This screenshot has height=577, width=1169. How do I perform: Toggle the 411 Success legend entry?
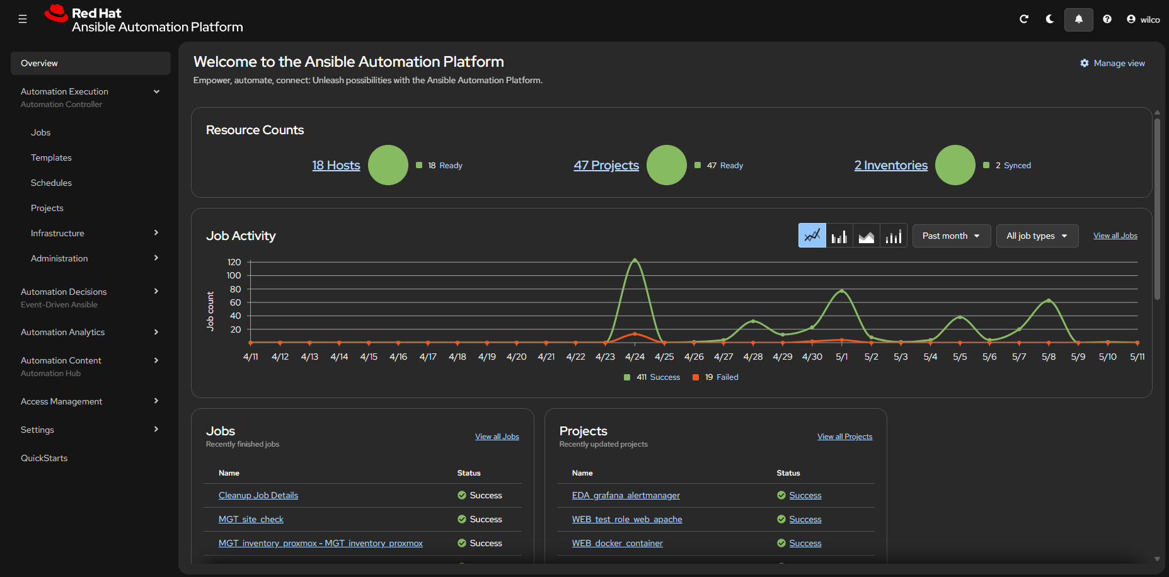(652, 377)
